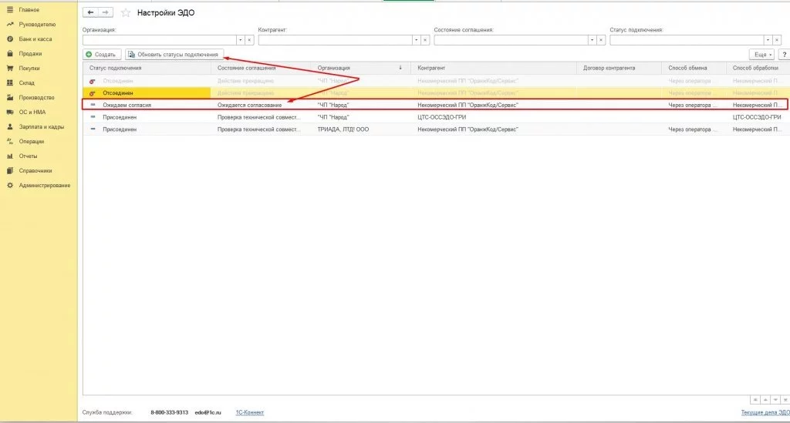Clear the Состояние соглашения filter
The width and height of the screenshot is (790, 423).
[601, 39]
